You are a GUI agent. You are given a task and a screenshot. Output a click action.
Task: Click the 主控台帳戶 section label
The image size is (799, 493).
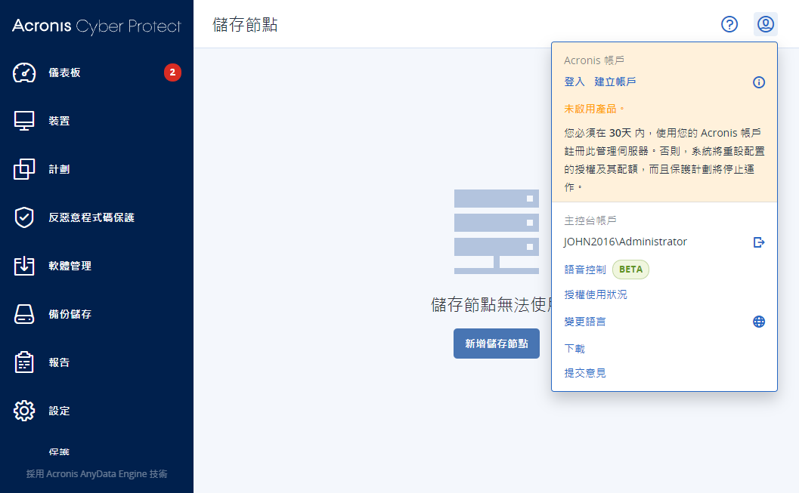click(x=590, y=220)
